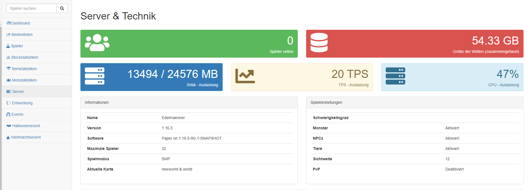The image size is (531, 190).
Task: Open the Halloweenevent link
Action: tap(26, 126)
